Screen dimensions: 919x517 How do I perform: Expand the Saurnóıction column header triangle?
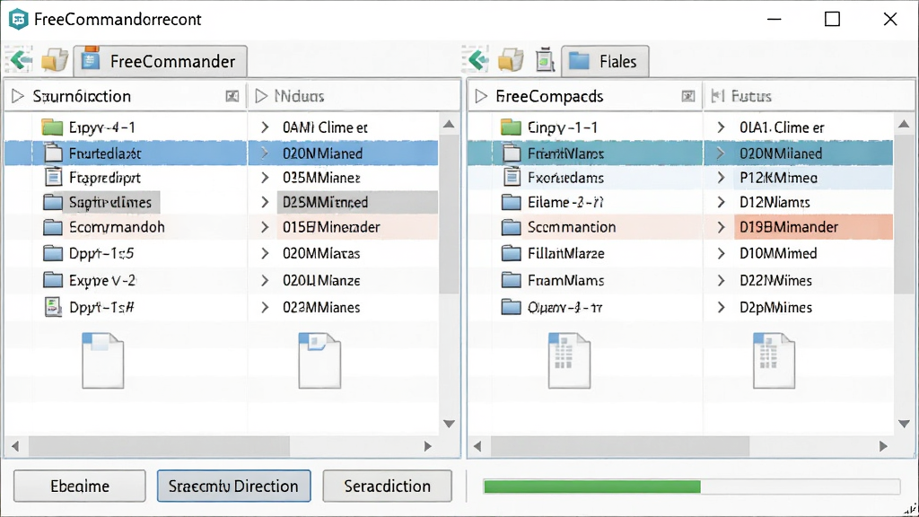18,96
